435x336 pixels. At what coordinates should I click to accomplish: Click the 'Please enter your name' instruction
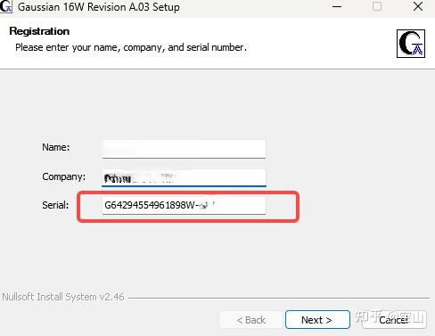coord(131,47)
